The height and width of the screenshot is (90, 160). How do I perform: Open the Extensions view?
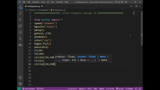point(20,26)
